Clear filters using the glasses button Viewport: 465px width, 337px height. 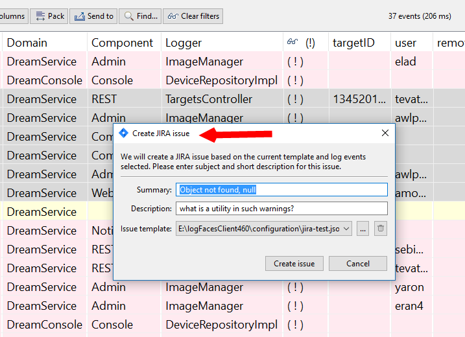(193, 16)
